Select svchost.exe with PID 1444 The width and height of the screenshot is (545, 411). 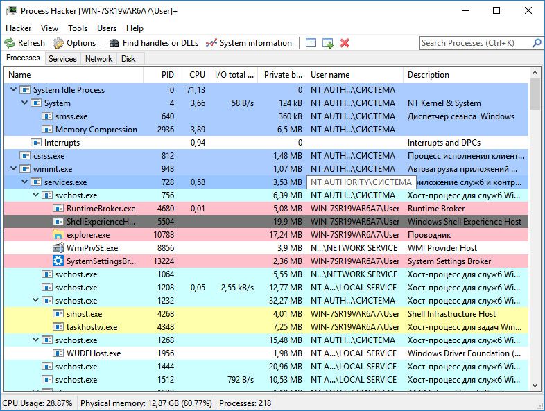point(266,366)
